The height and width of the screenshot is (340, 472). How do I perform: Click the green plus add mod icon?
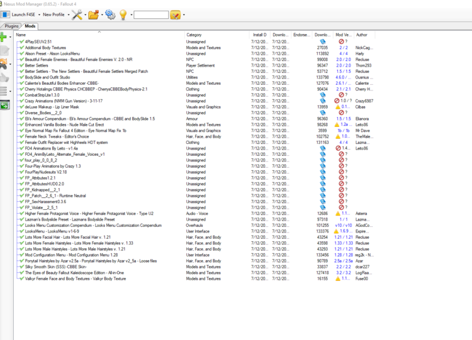pyautogui.click(x=3, y=37)
